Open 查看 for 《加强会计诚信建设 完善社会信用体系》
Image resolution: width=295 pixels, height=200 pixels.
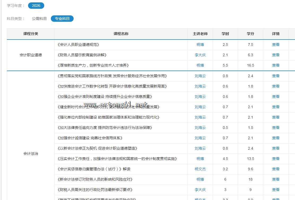click(276, 138)
